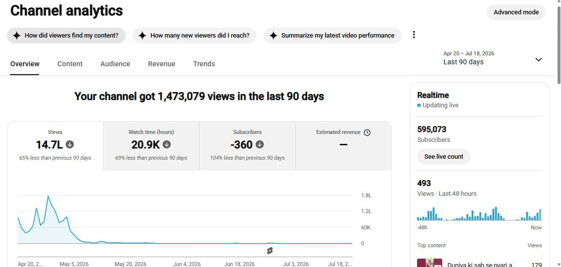561x267 pixels.
Task: Expand the Last 90 days date range dropdown
Action: click(x=493, y=58)
